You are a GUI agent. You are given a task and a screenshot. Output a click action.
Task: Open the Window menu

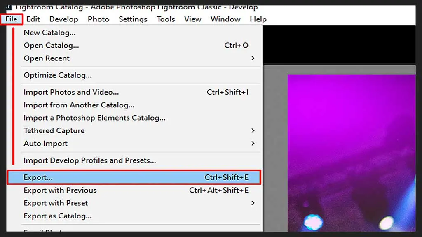pos(225,19)
